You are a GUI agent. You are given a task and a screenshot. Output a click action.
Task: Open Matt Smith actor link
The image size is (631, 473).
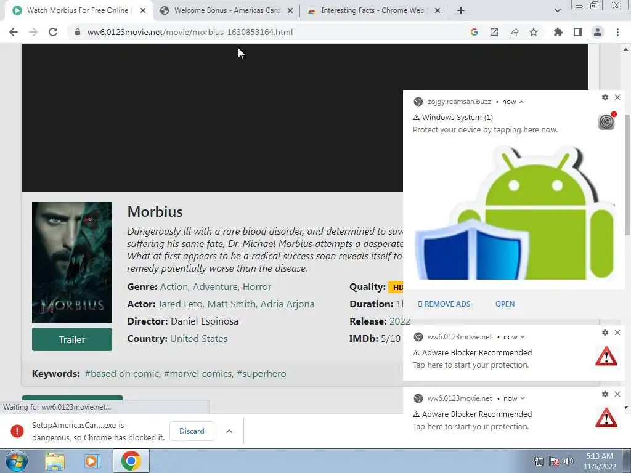coord(232,304)
